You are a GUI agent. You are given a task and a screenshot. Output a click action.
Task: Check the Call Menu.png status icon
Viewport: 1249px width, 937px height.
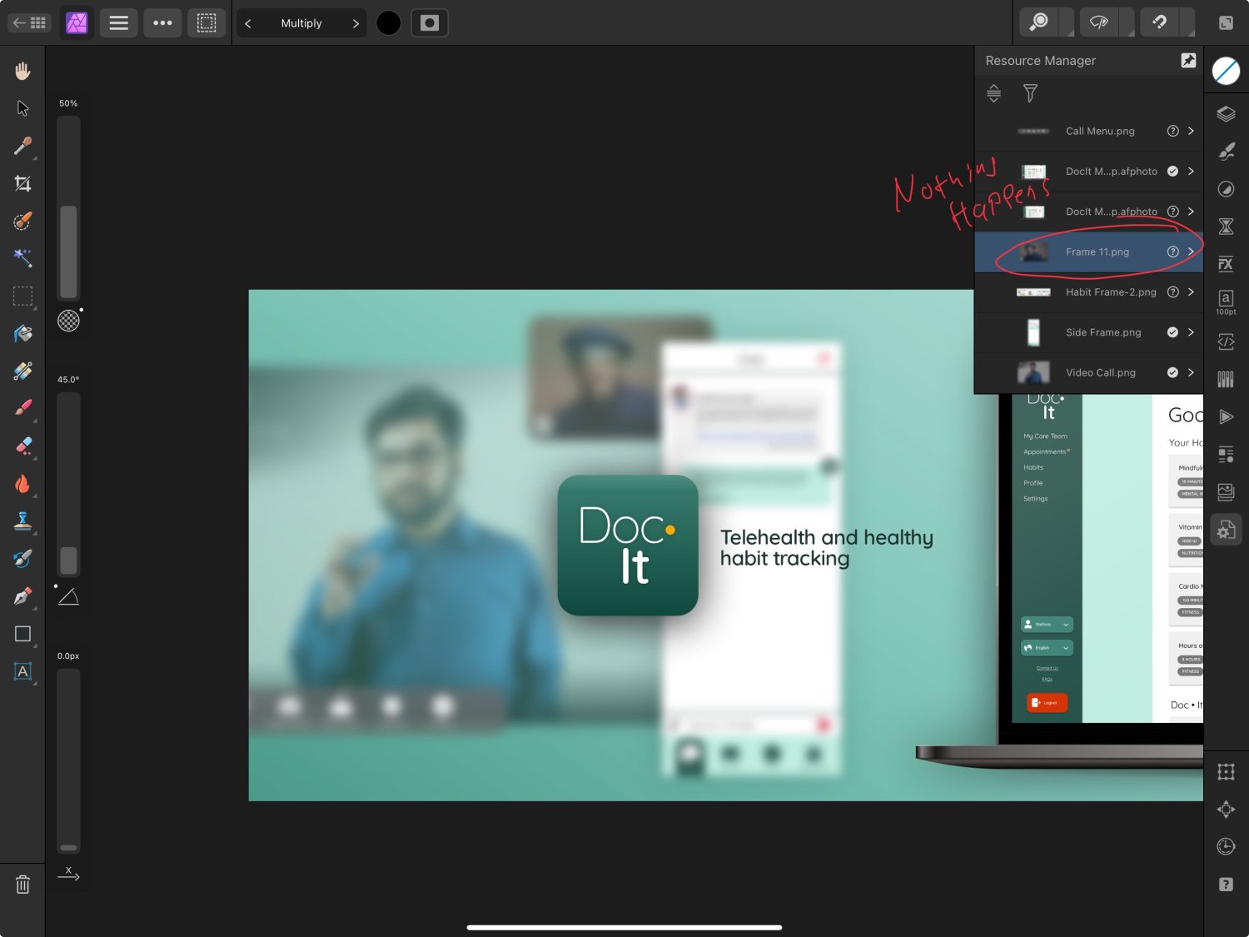pos(1172,131)
